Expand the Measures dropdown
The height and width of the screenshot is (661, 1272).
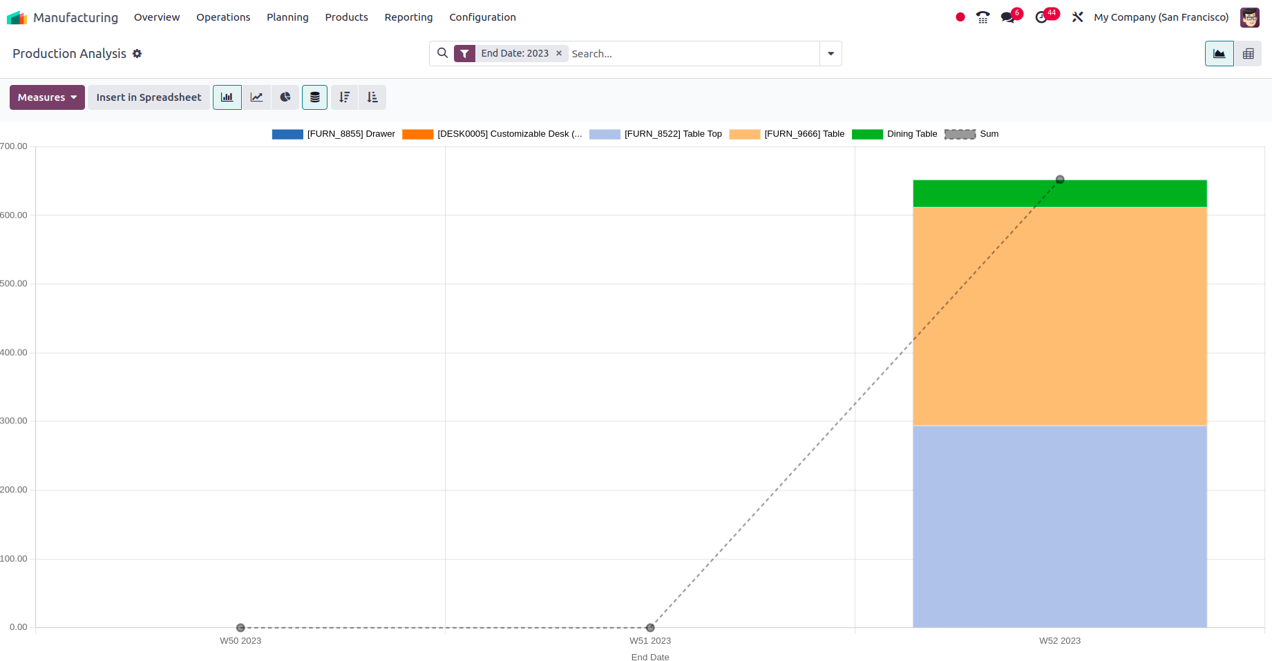tap(47, 97)
